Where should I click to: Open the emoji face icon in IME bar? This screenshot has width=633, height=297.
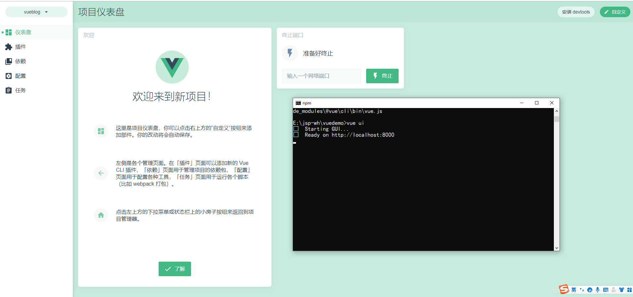pyautogui.click(x=590, y=290)
